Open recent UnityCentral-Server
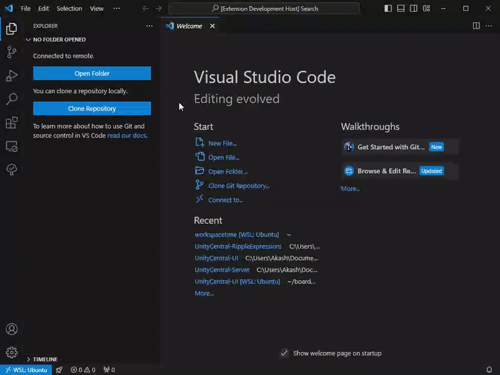500x375 pixels. (x=222, y=270)
